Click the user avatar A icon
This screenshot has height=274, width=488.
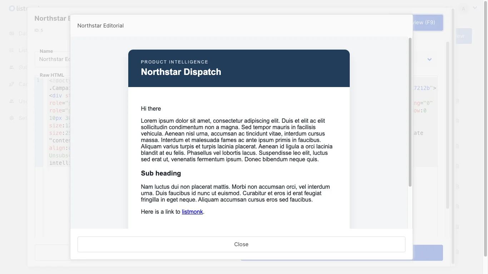(464, 9)
